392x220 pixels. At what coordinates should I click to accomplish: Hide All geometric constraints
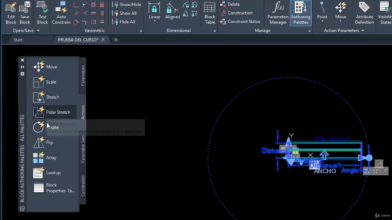(x=124, y=22)
